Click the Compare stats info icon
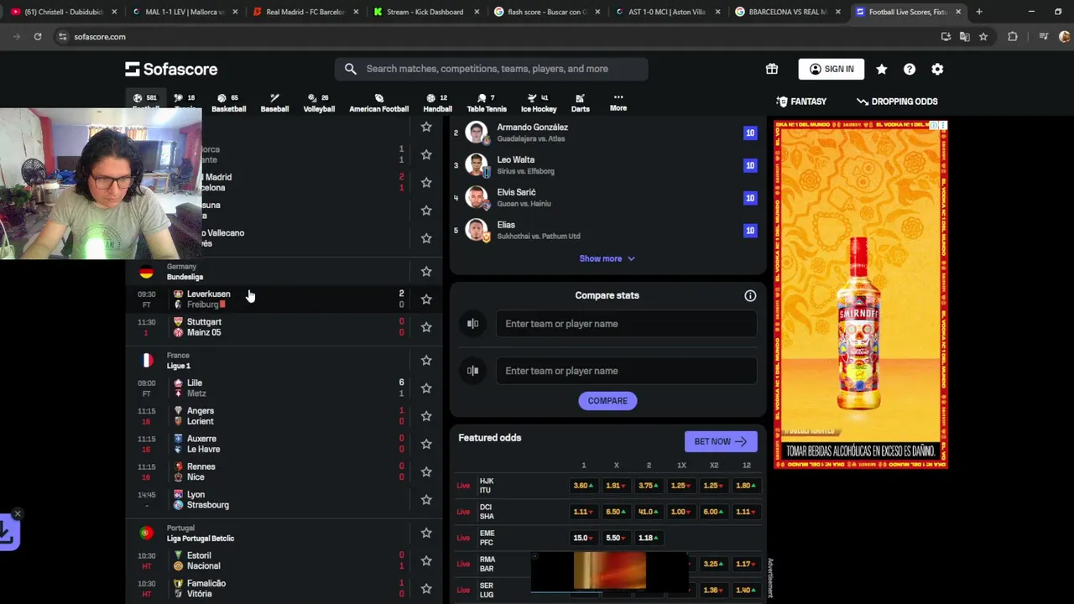The width and height of the screenshot is (1074, 604). coord(750,295)
